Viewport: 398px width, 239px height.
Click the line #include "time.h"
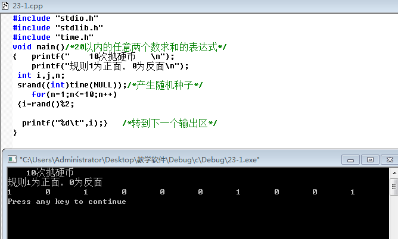pos(53,37)
